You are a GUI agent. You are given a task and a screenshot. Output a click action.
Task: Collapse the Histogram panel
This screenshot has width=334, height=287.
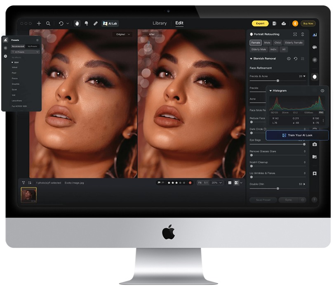click(270, 91)
